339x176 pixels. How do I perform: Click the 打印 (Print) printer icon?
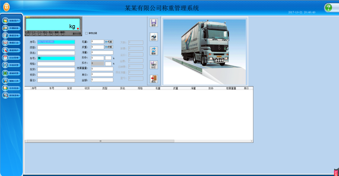153,37
